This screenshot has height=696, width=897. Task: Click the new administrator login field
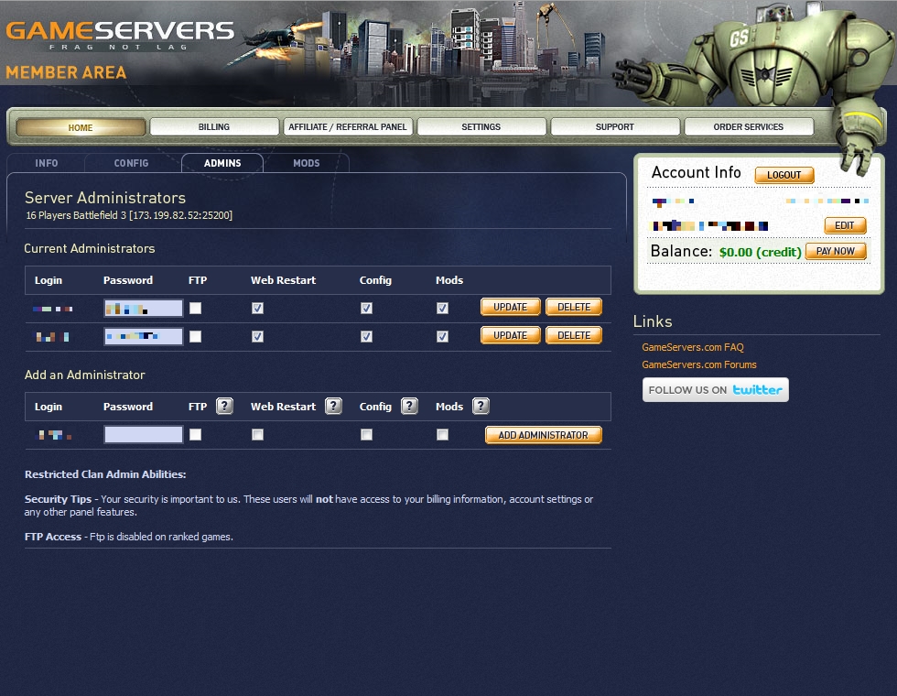coord(56,436)
